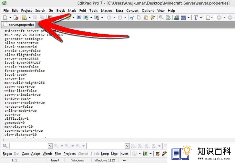Toggle the Line search option
235x163 pixels.
coord(114,154)
